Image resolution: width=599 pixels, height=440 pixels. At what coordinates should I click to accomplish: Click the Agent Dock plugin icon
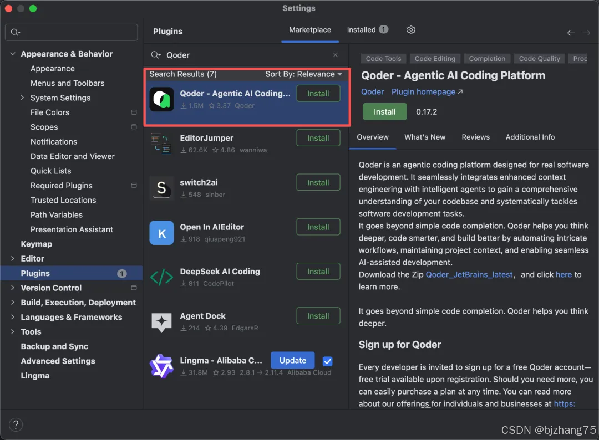(161, 322)
